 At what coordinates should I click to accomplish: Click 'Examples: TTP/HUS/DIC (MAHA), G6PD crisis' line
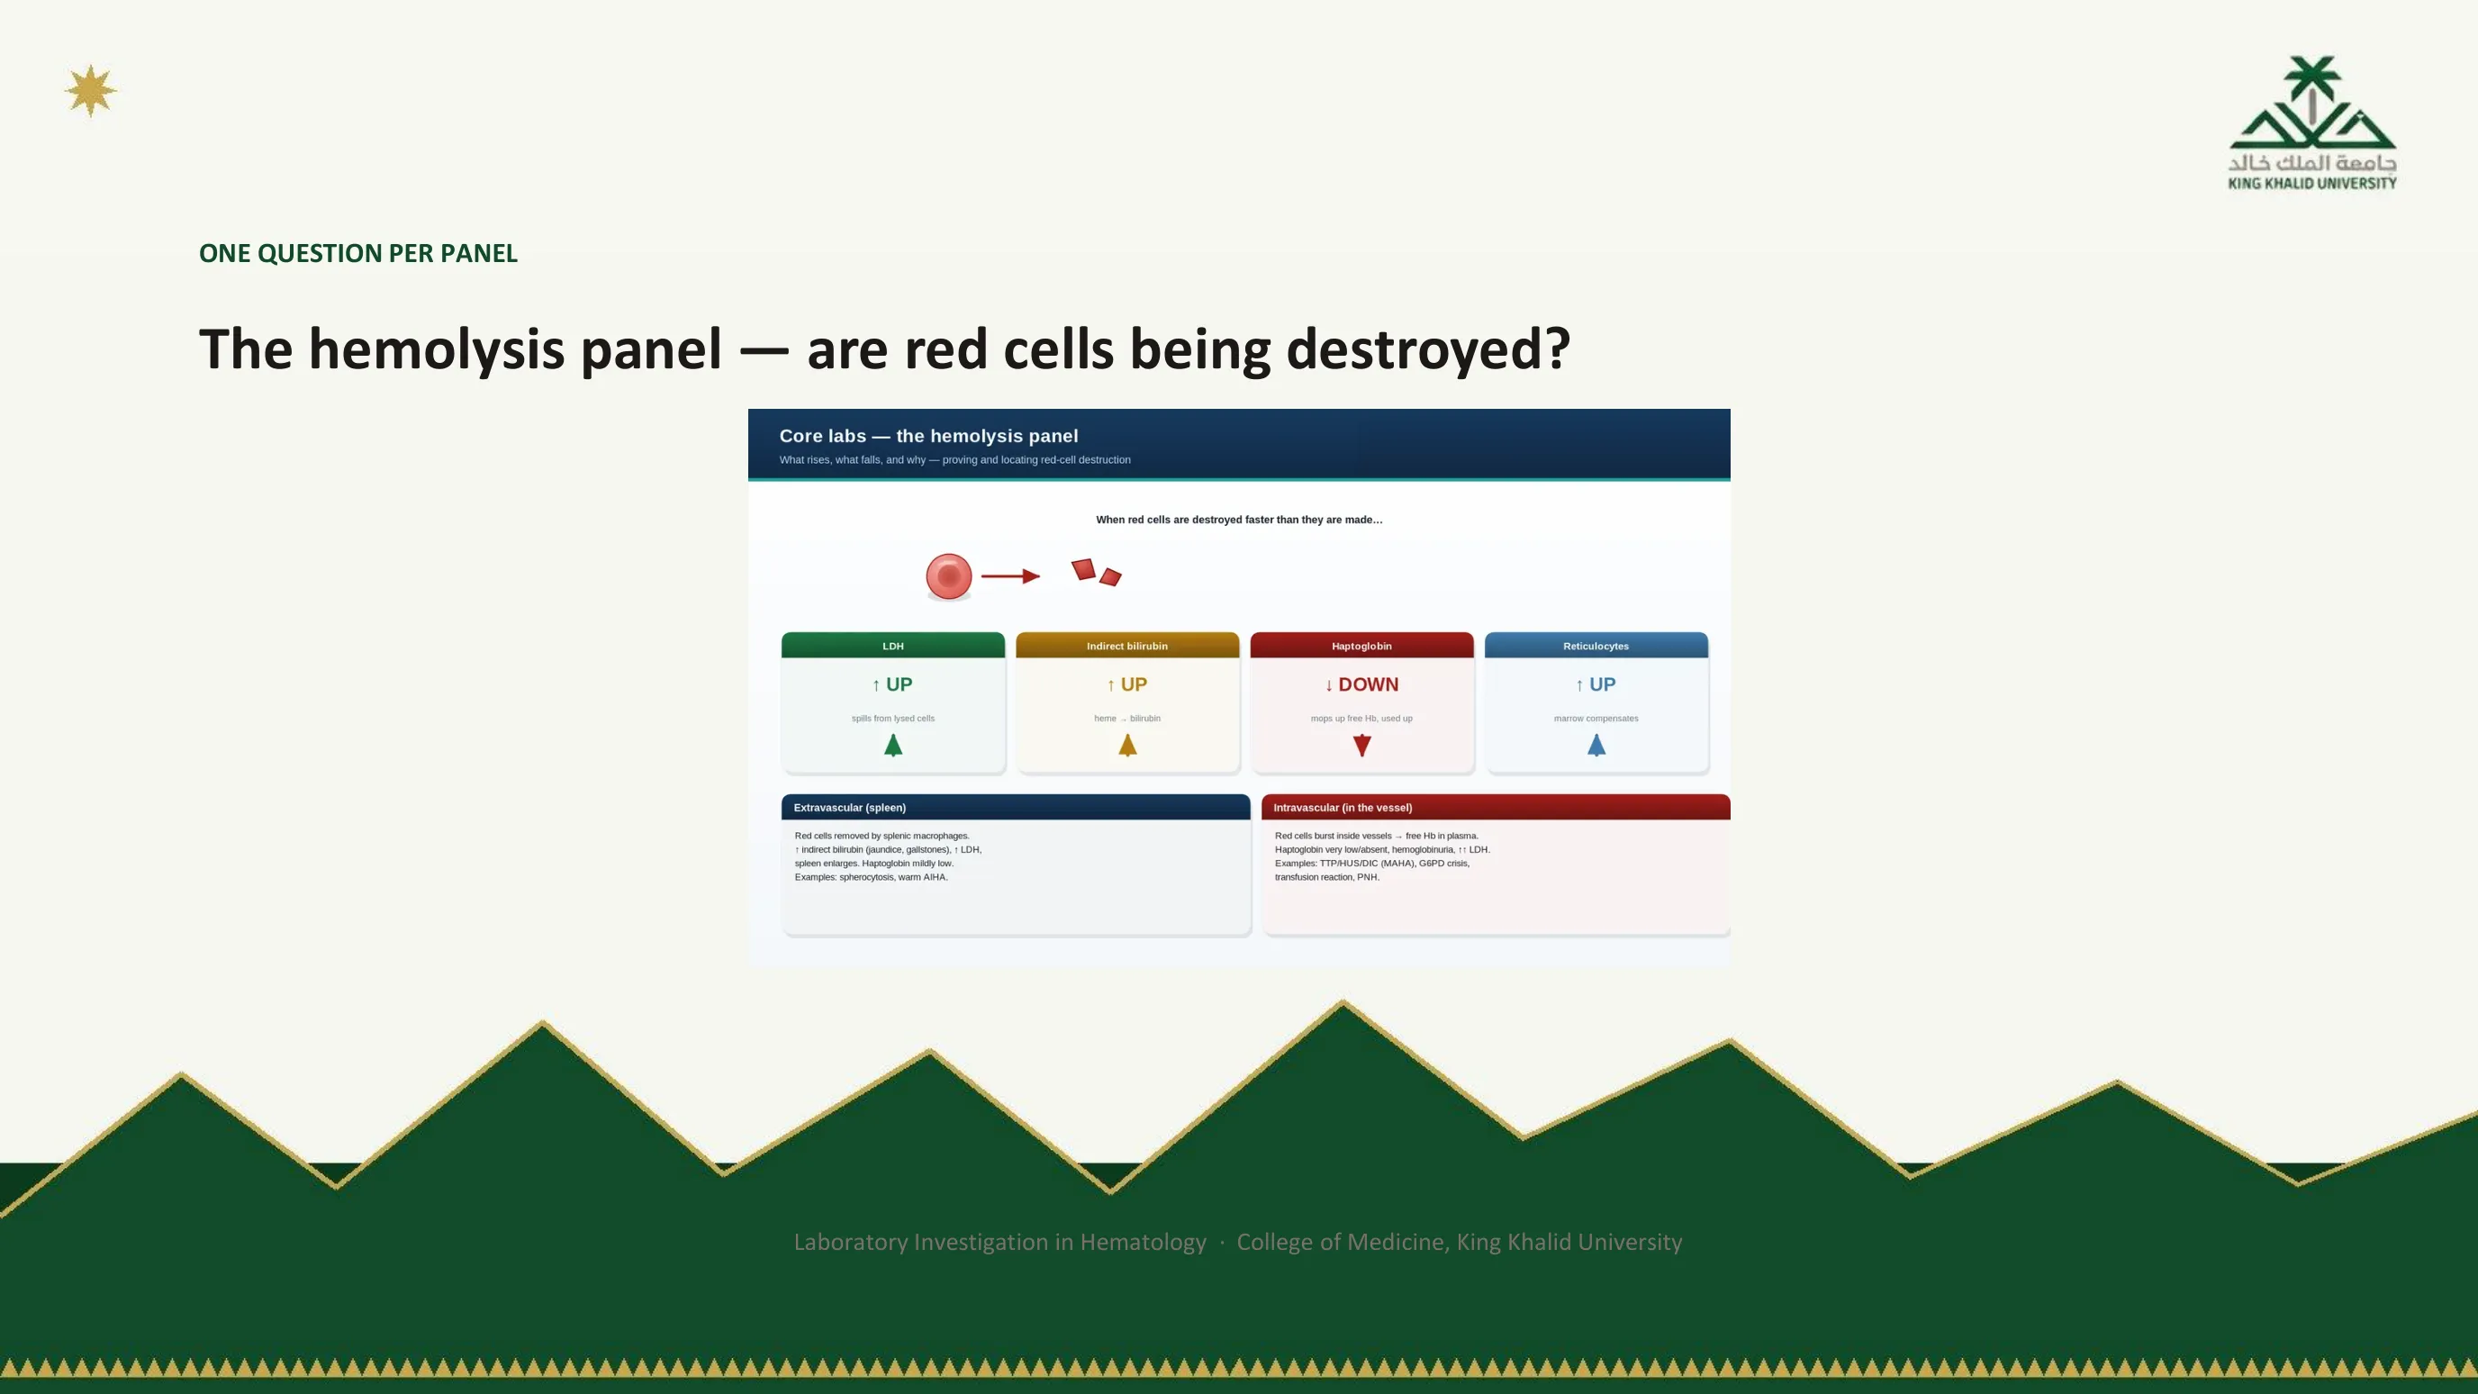tap(1371, 864)
